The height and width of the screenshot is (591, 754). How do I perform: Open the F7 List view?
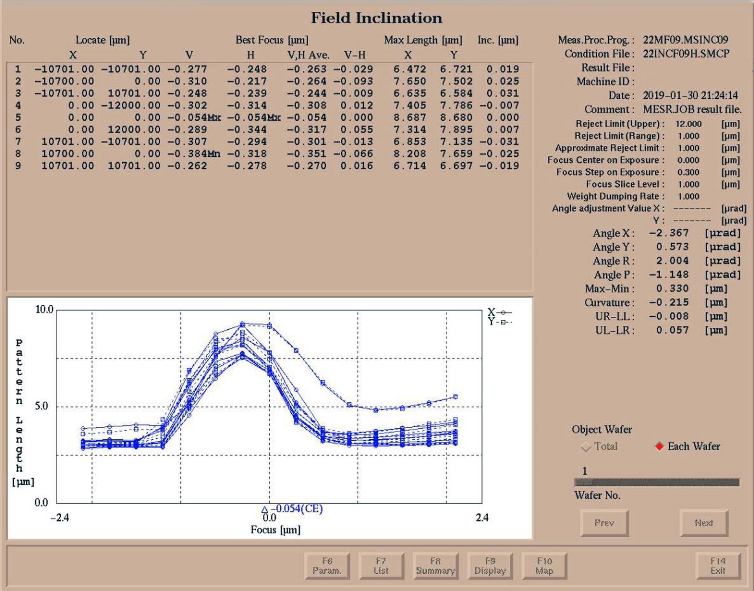381,566
